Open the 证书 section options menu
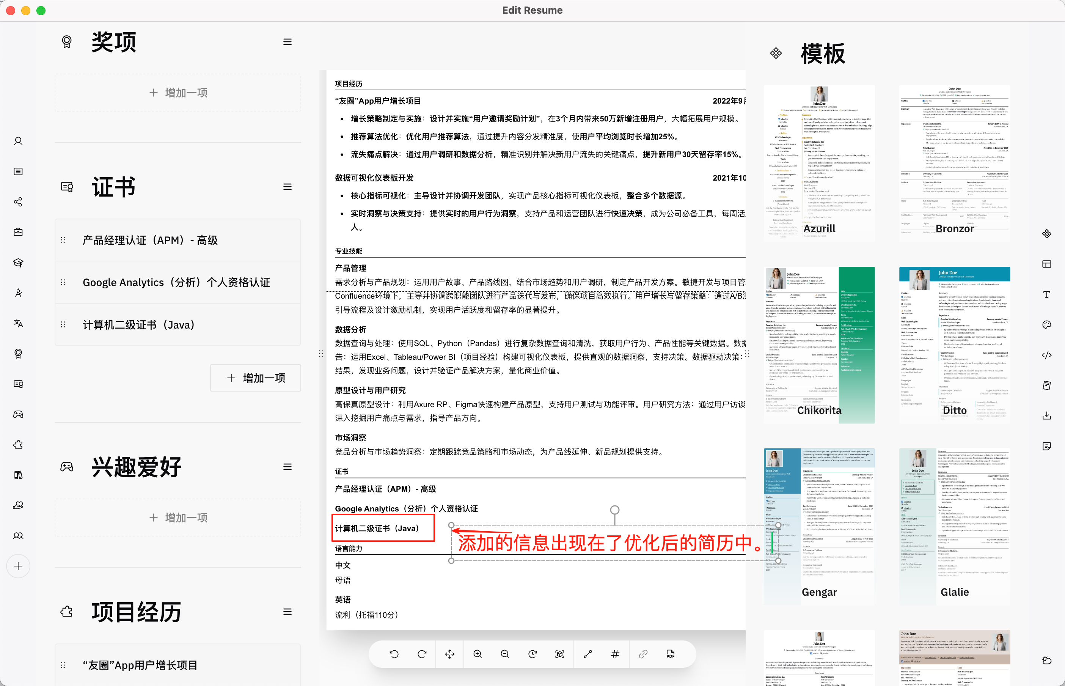The width and height of the screenshot is (1065, 686). pos(287,187)
